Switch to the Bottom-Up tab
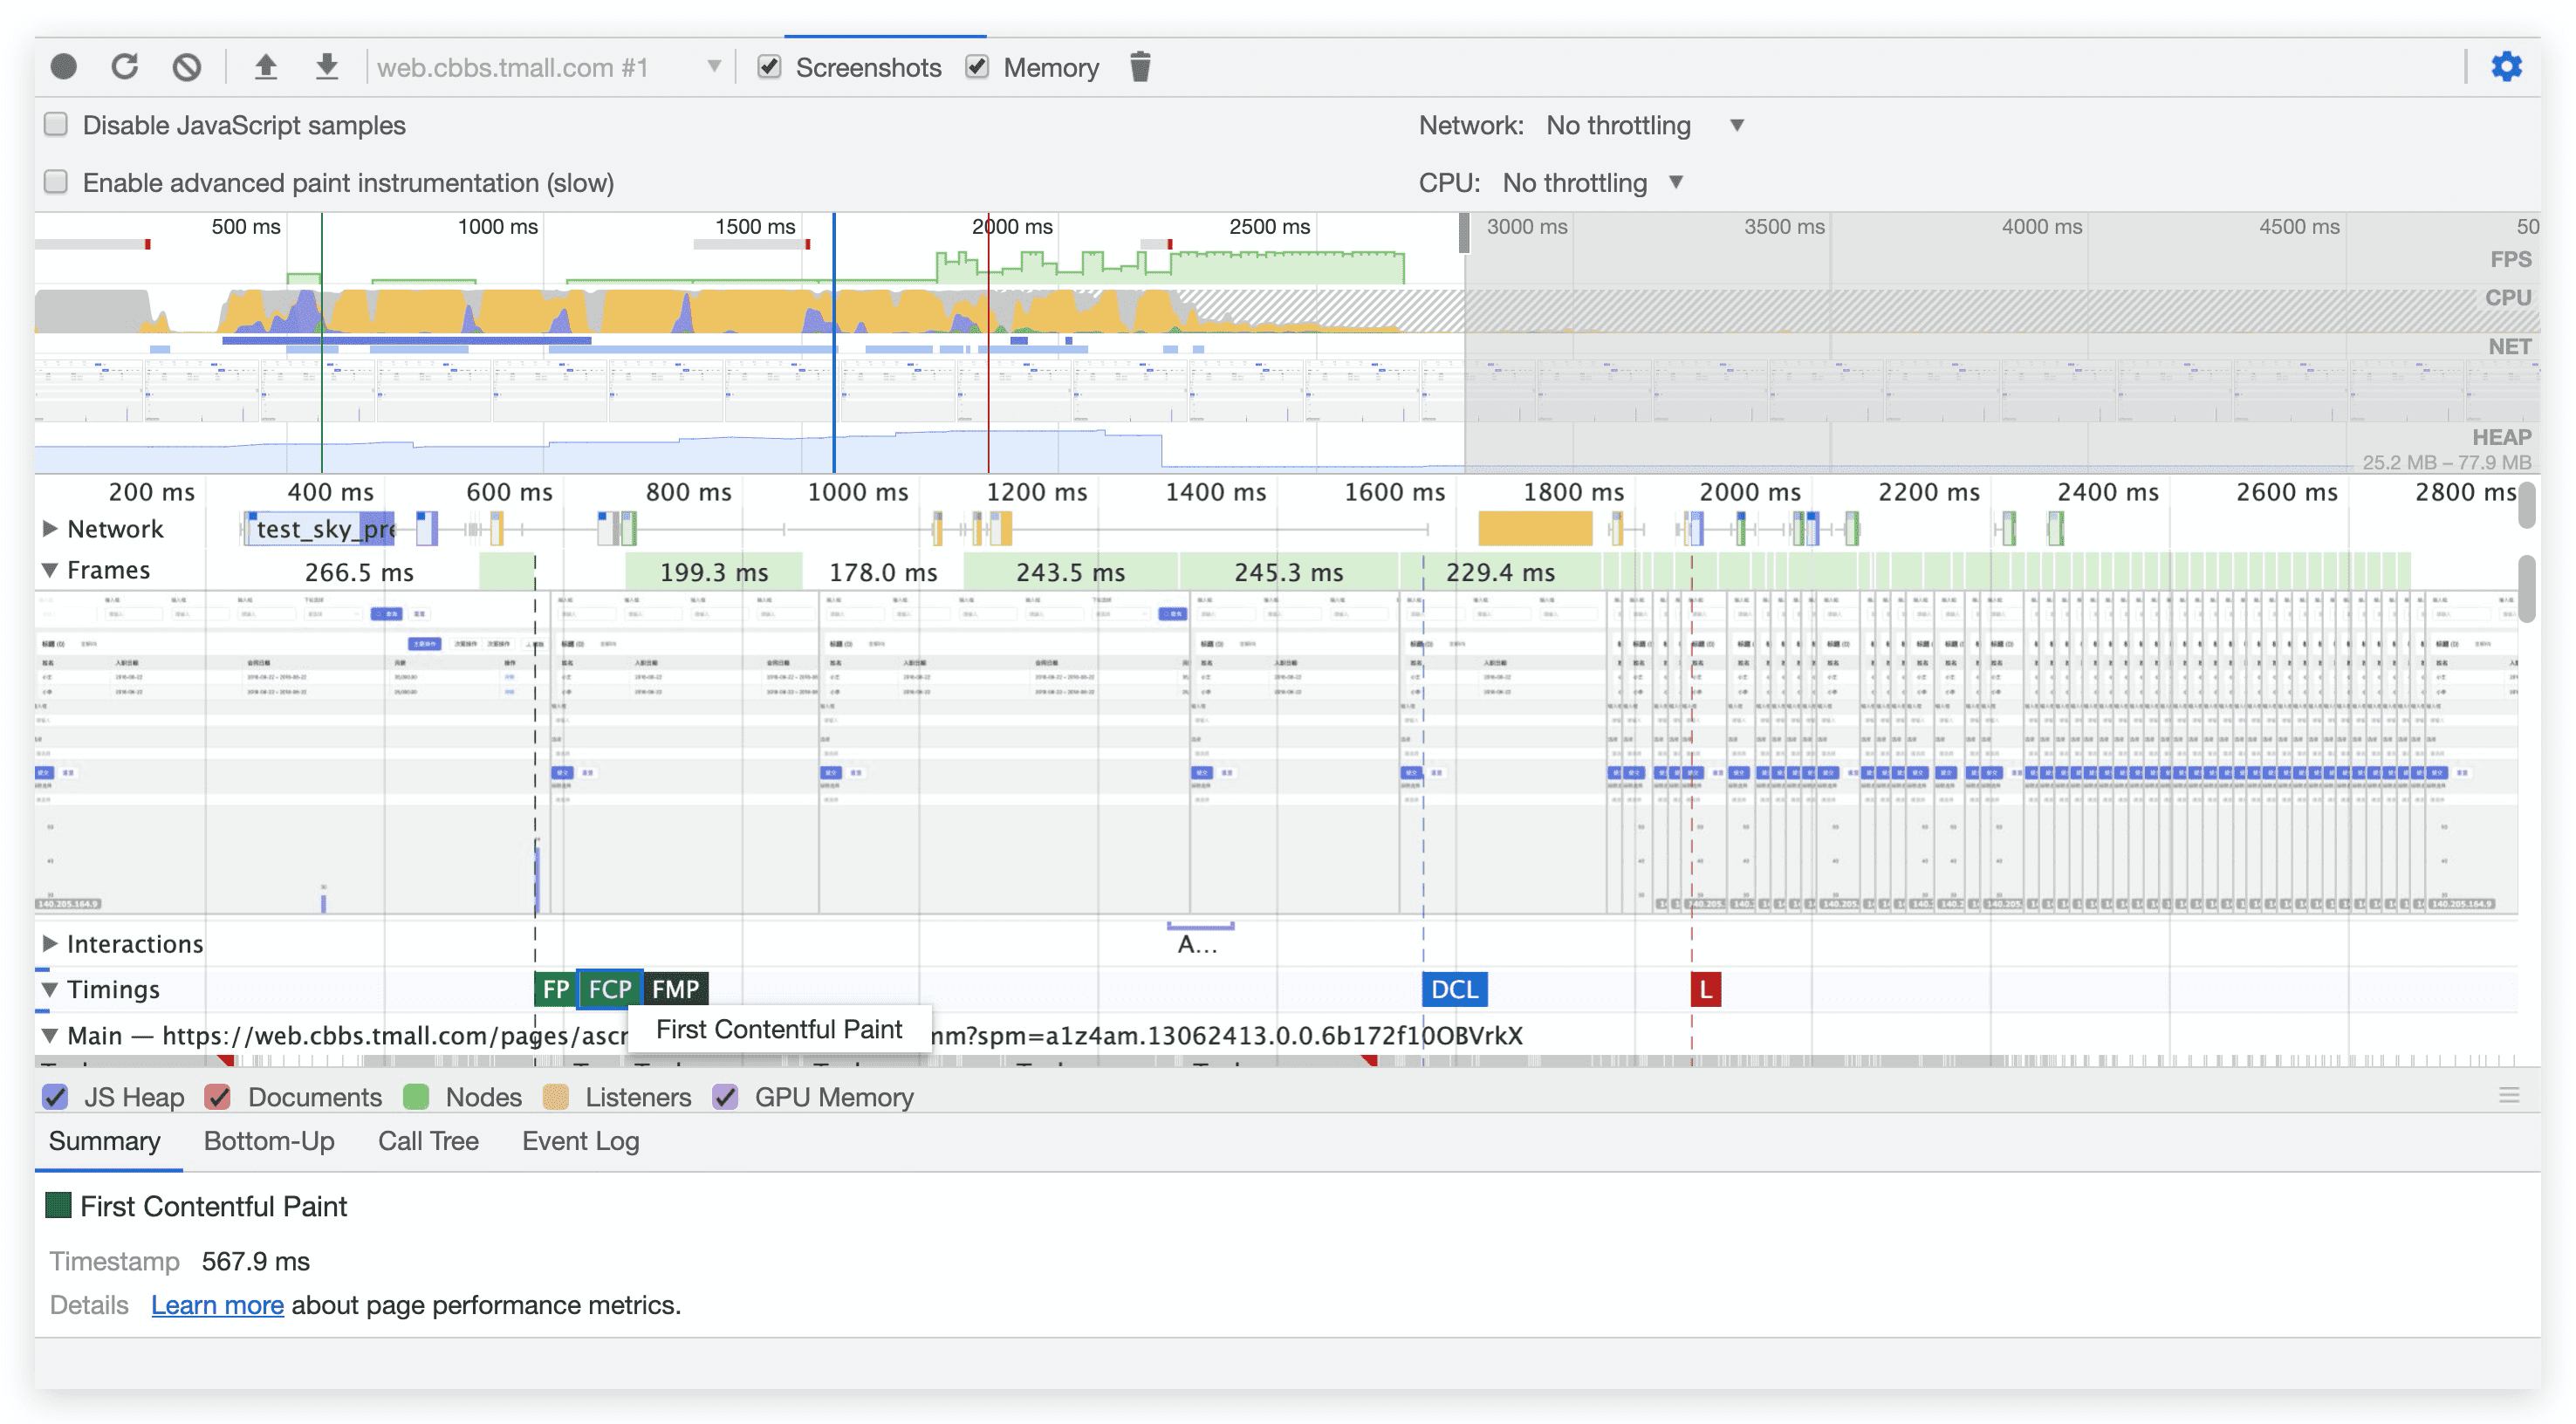Screen dimensions: 2576x1424 pyautogui.click(x=269, y=1141)
